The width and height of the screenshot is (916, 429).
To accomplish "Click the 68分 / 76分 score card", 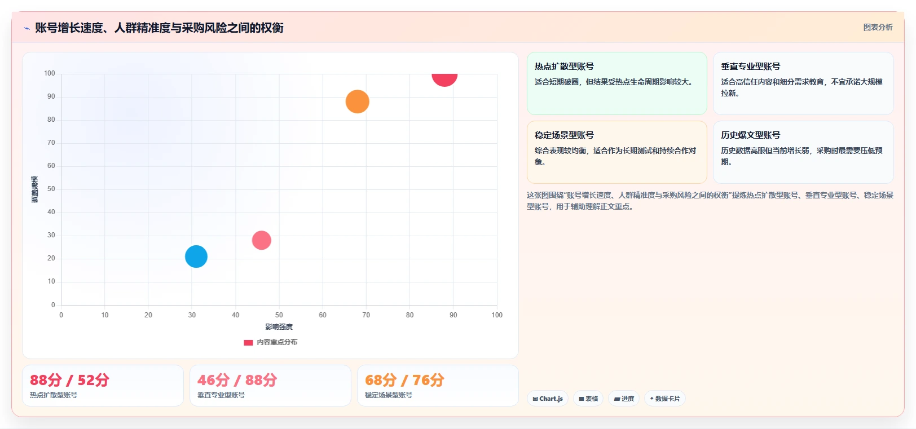I will coord(438,386).
